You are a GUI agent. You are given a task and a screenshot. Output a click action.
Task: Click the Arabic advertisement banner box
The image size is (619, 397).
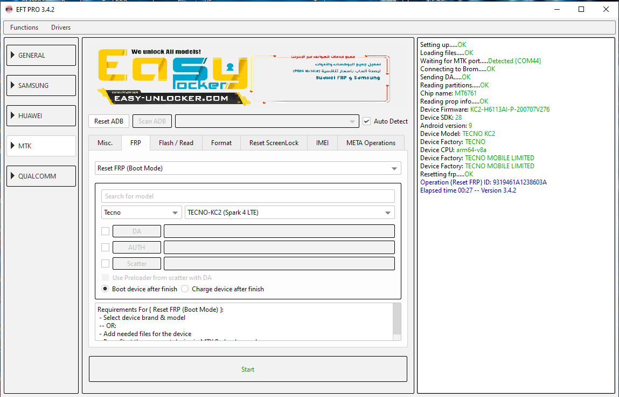(320, 78)
